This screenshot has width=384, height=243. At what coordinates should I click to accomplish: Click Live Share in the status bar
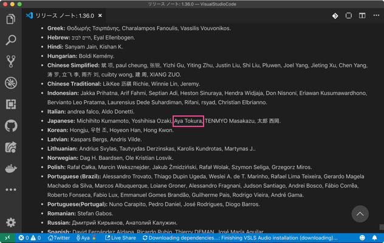tap(120, 238)
